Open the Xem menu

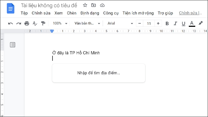58,13
